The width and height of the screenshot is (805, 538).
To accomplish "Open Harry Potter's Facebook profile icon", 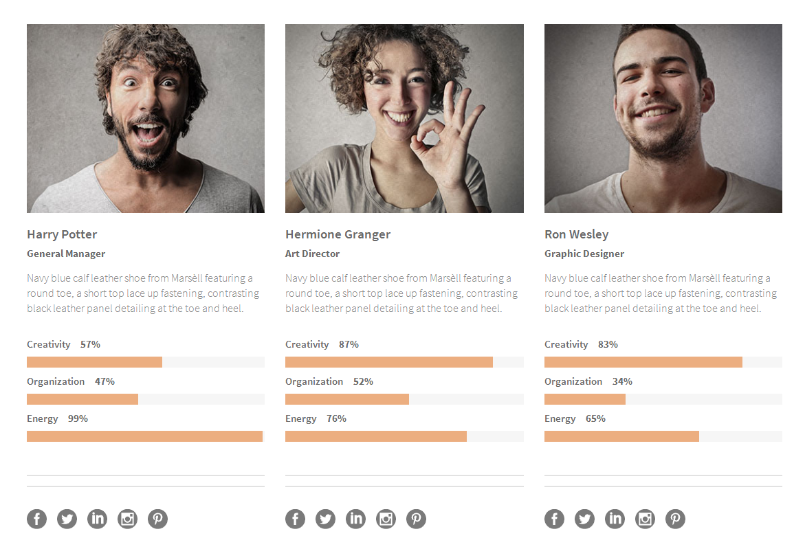I will [x=36, y=519].
